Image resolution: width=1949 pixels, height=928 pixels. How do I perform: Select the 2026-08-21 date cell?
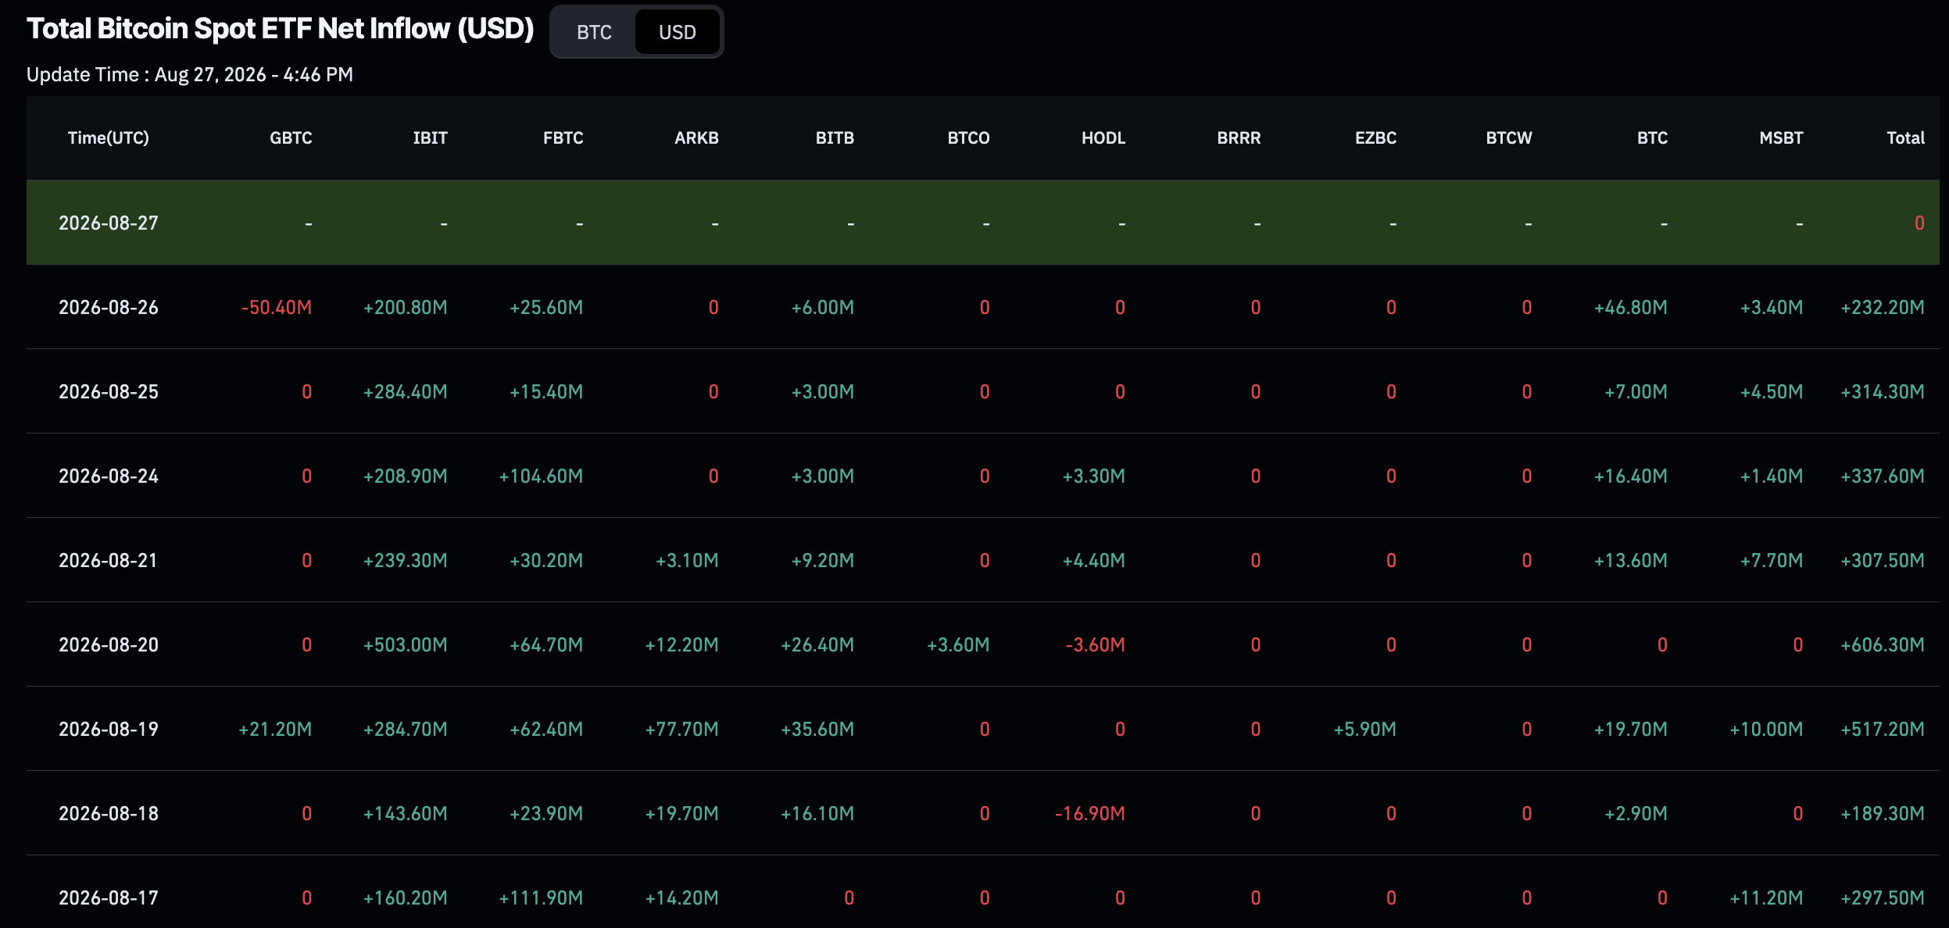(109, 561)
